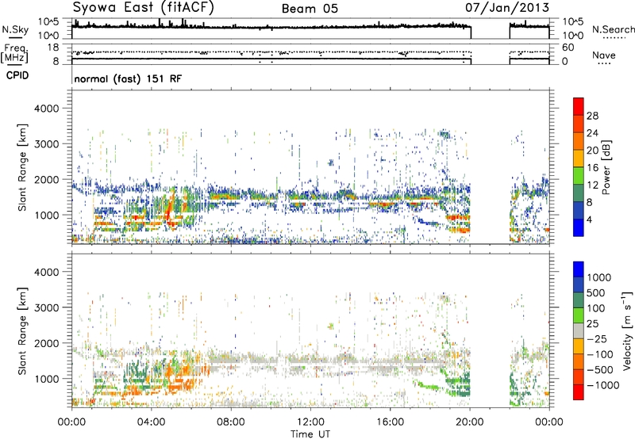
Task: Click the "100" label on the velocity scale
Action: 595,308
